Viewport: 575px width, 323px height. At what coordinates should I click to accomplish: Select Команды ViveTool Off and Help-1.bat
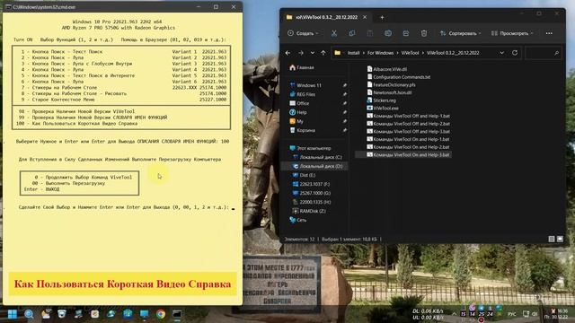pos(409,116)
